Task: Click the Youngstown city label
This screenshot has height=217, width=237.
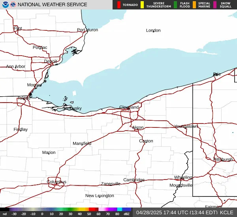Action: coord(186,126)
